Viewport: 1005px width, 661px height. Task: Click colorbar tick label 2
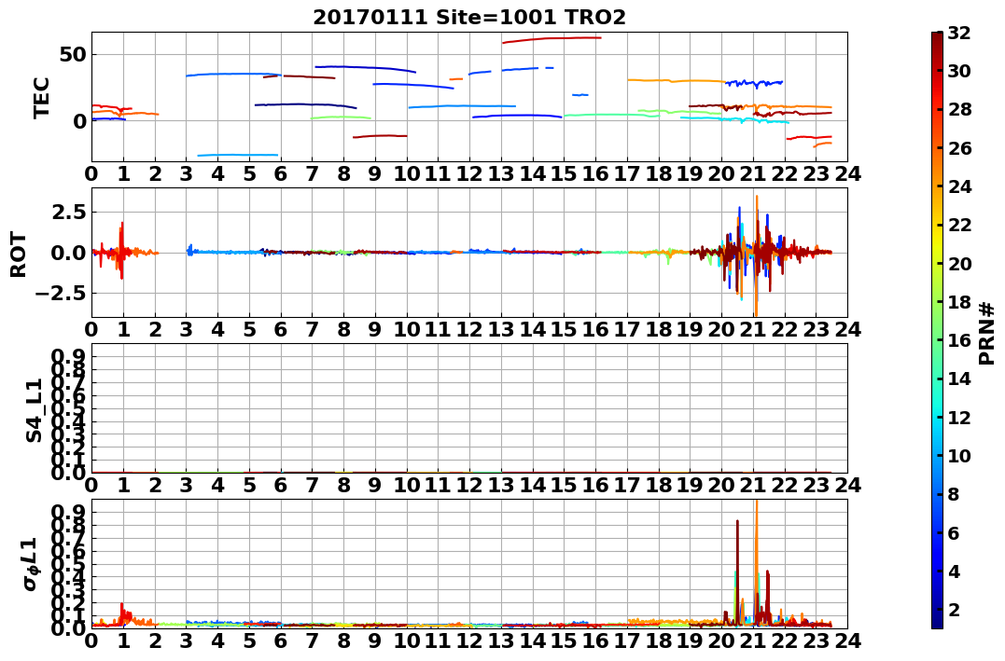pos(954,610)
